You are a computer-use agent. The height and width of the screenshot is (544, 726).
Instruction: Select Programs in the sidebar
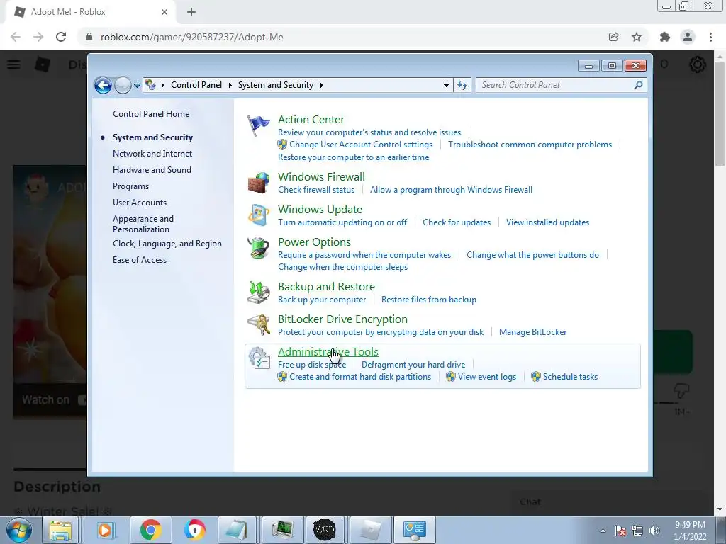[x=130, y=186]
